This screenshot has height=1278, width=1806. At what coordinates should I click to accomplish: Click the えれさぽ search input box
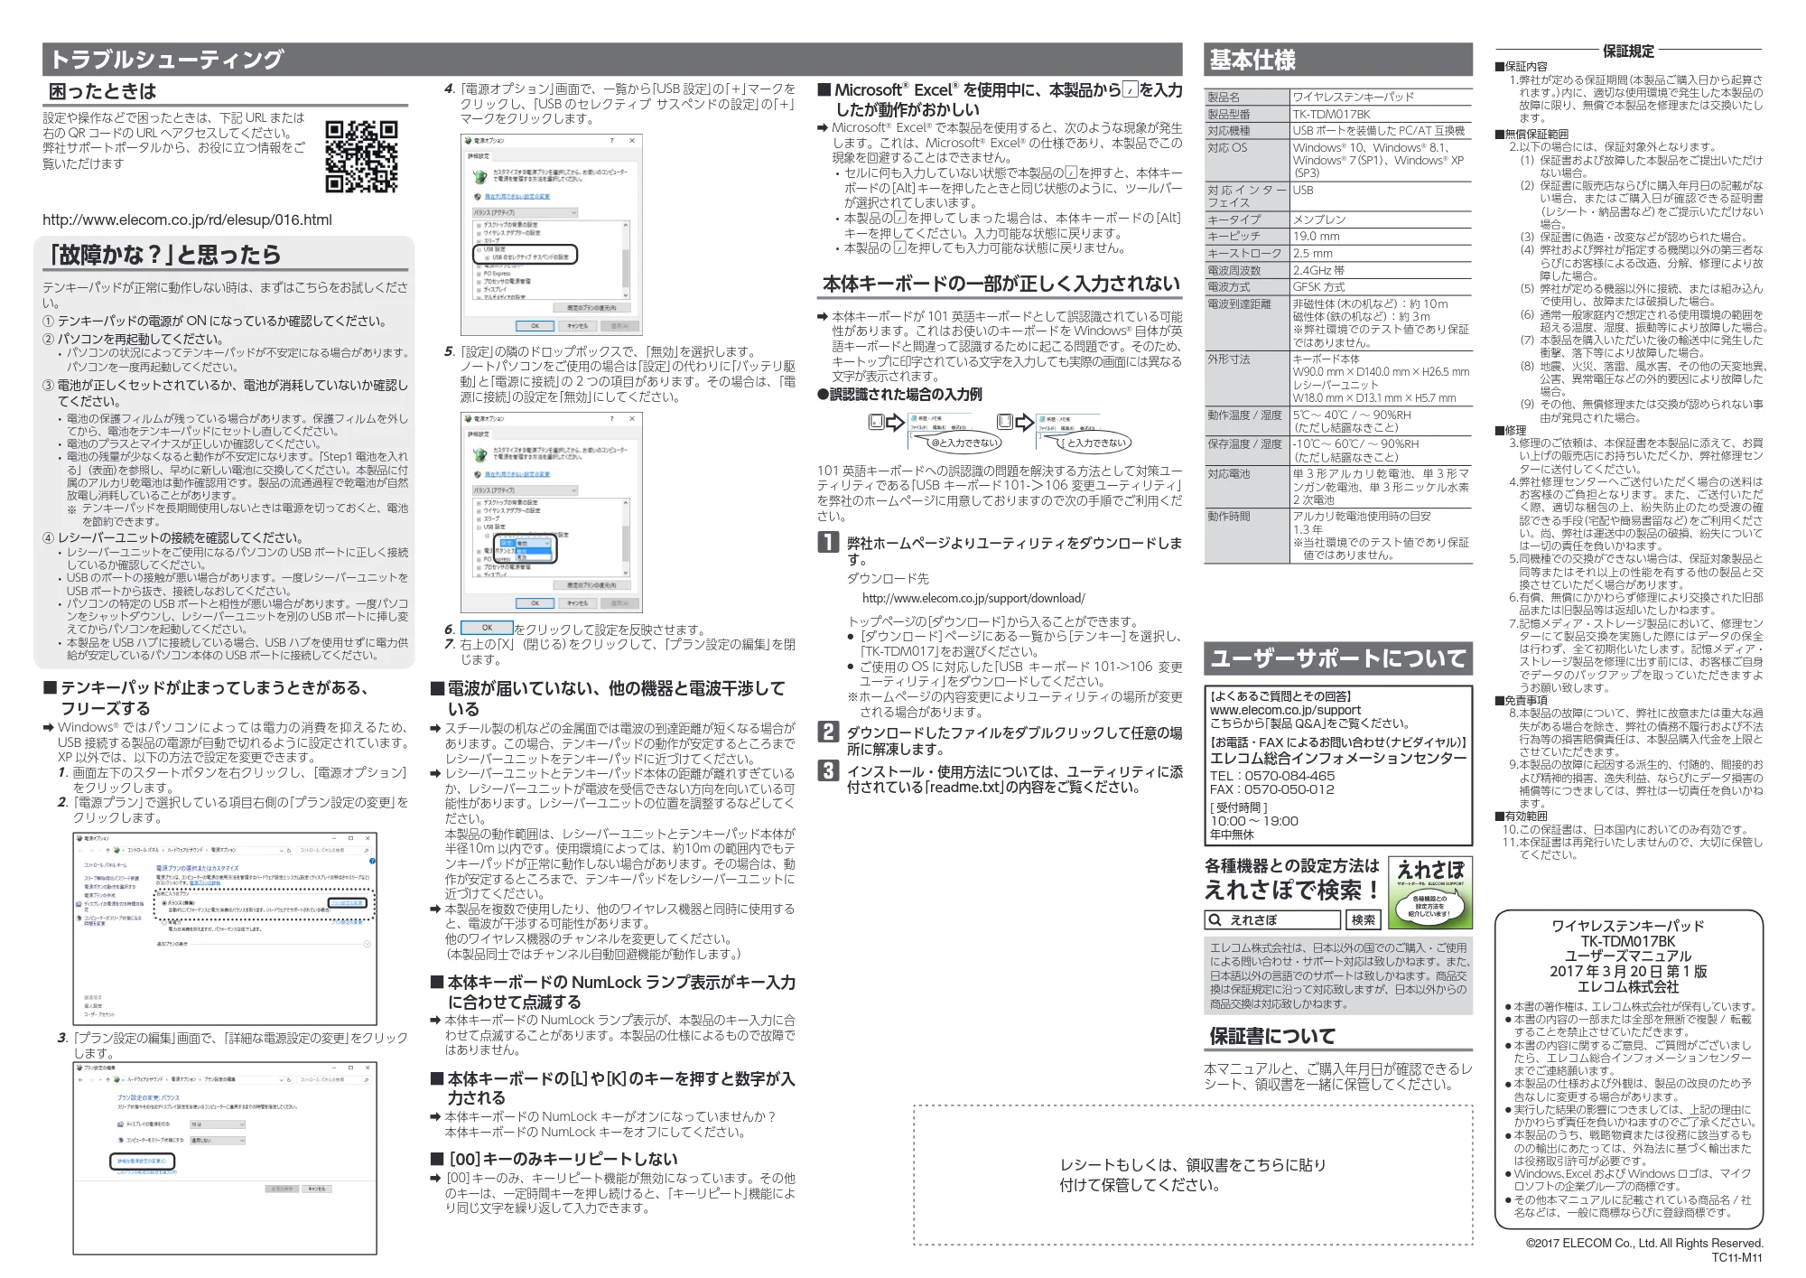(1272, 919)
